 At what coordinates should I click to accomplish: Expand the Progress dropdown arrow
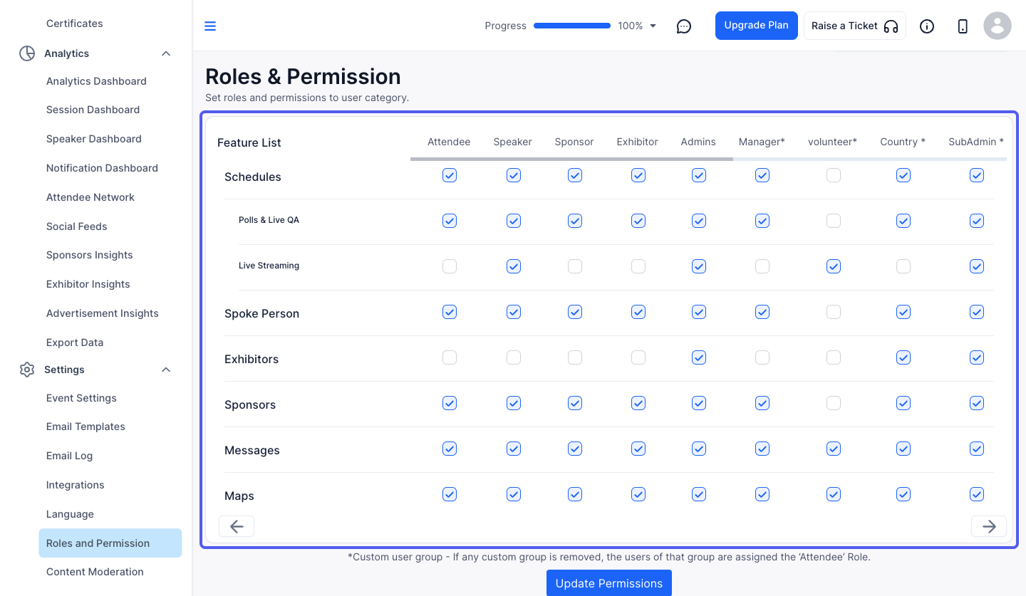pyautogui.click(x=653, y=26)
